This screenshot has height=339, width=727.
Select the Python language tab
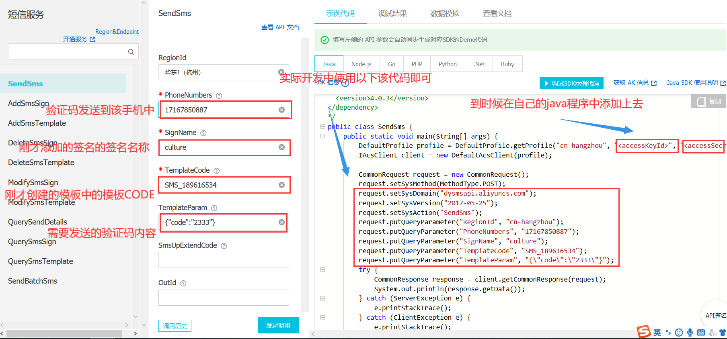448,64
